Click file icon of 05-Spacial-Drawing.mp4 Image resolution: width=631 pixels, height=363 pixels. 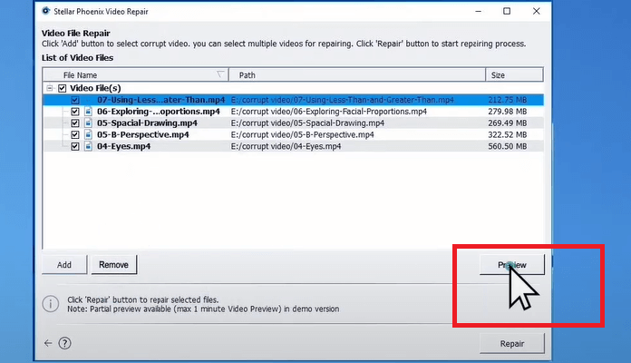tap(88, 123)
